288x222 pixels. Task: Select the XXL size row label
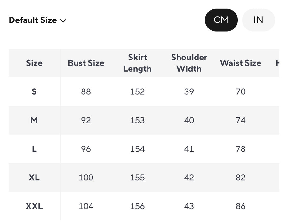click(x=34, y=206)
